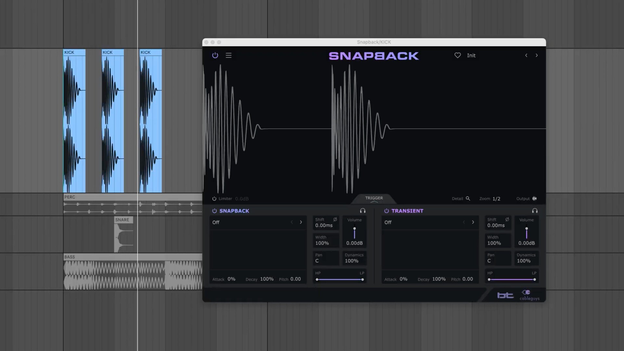
Task: Click TRANSIENT Shift 0.00ms value
Action: point(496,225)
